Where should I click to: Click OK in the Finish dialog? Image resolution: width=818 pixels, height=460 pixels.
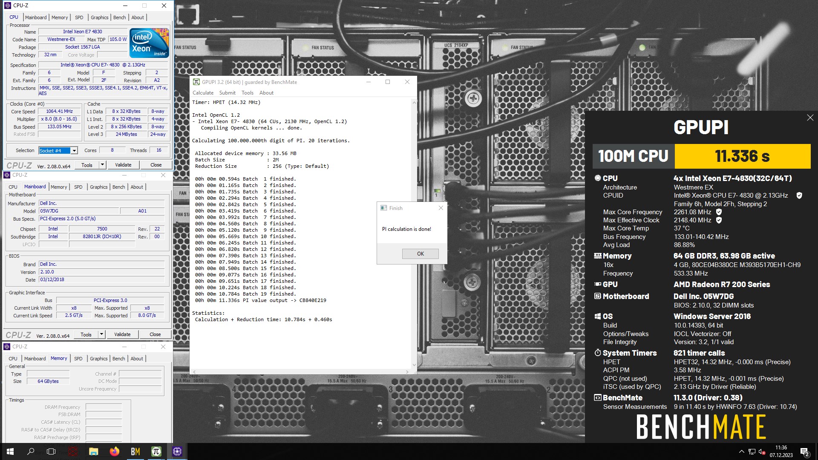[x=420, y=253]
